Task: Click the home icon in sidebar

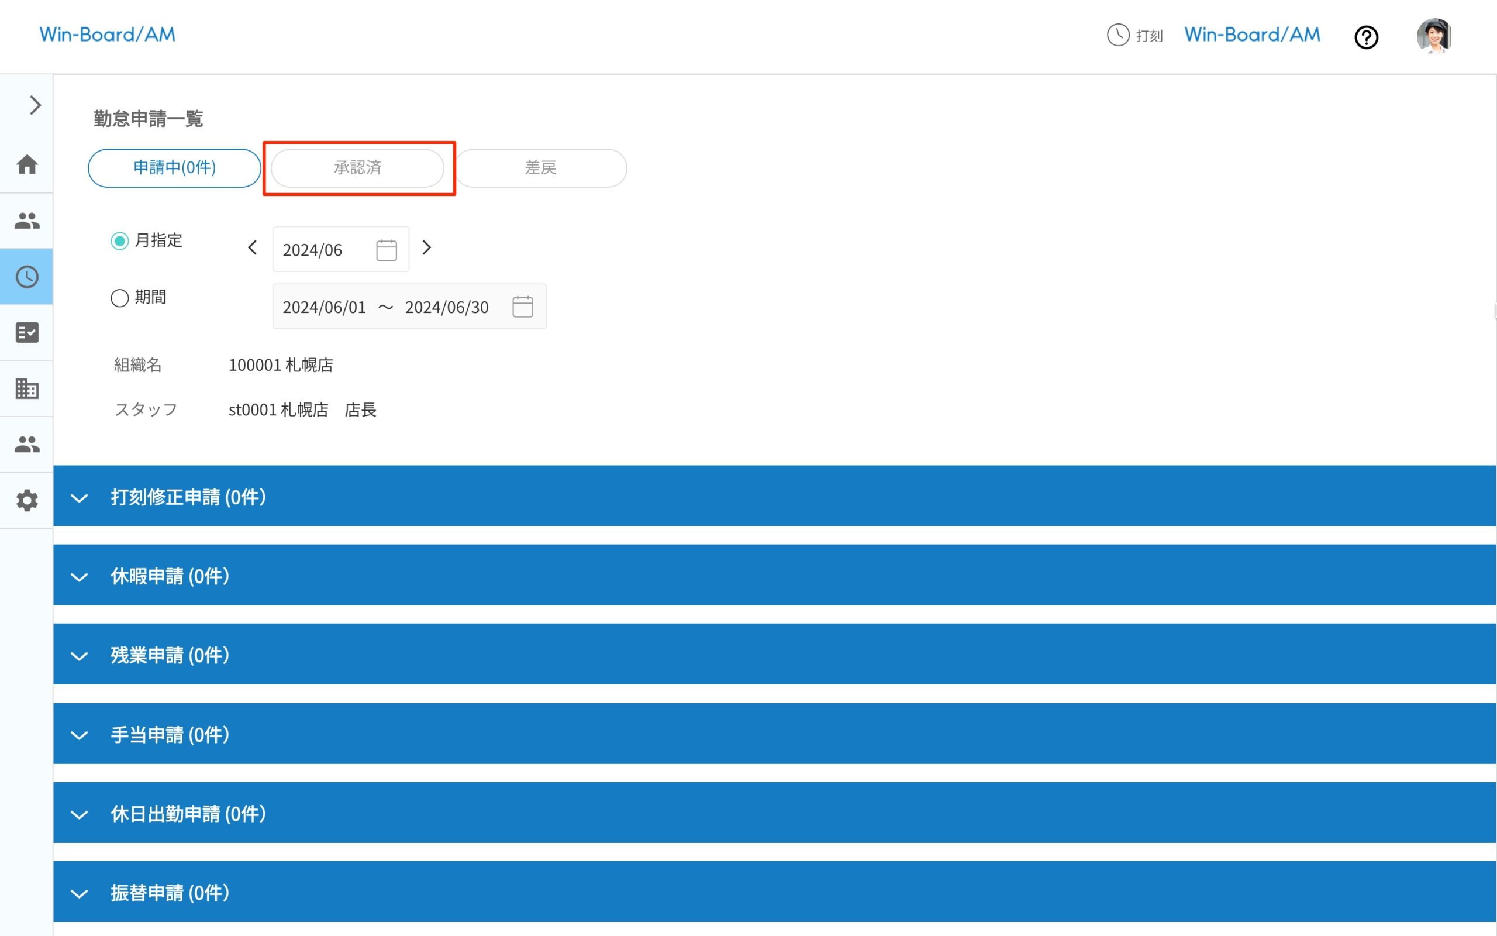Action: click(x=26, y=164)
